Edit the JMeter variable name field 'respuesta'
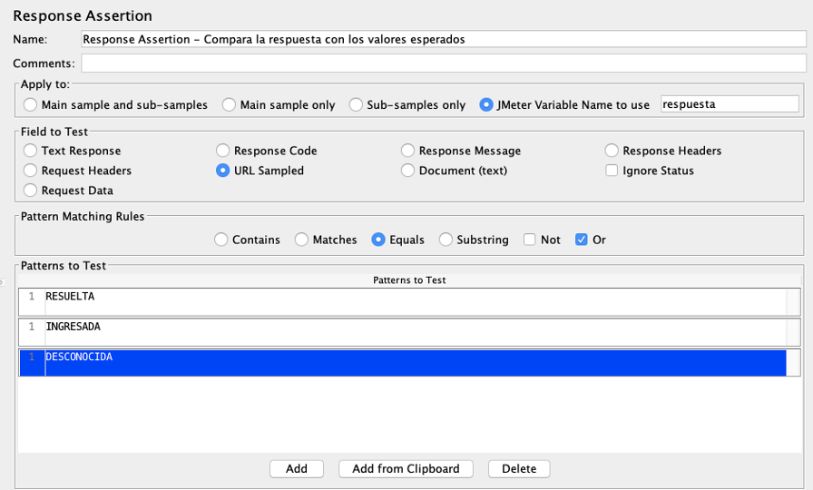 (x=730, y=103)
